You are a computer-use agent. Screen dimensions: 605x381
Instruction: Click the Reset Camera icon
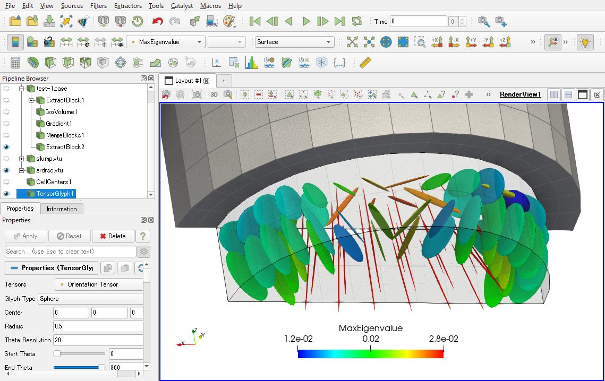coord(352,42)
